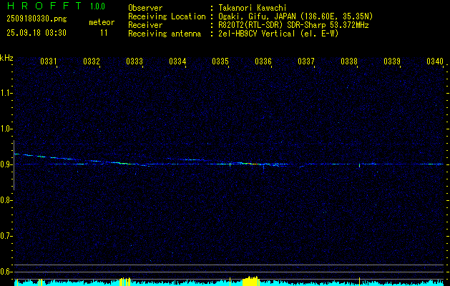Select the 0336 time marker
The image size is (450, 286).
(x=263, y=62)
